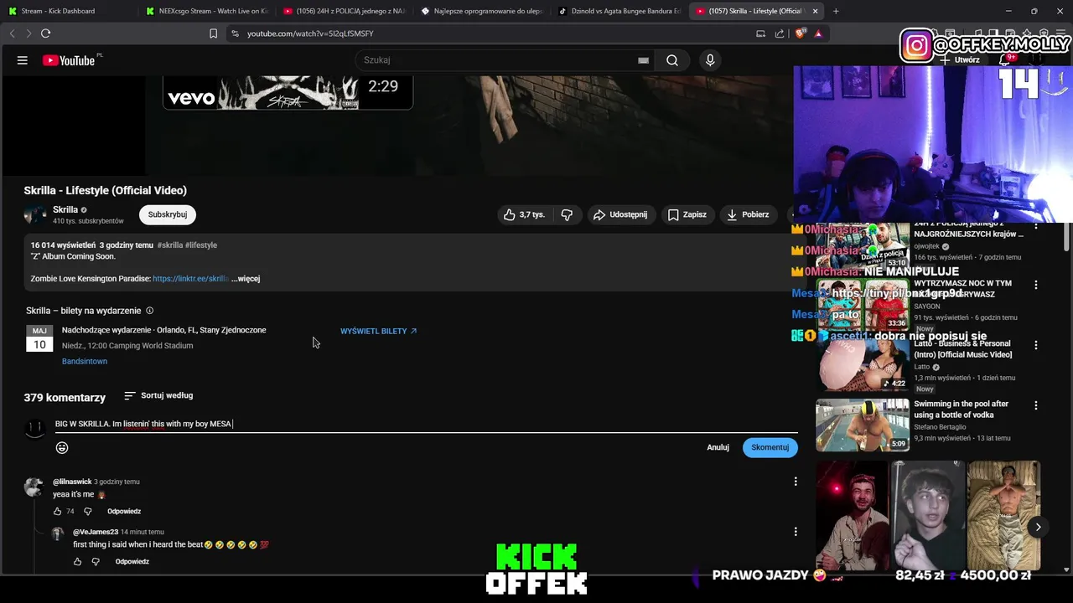Image resolution: width=1073 pixels, height=603 pixels.
Task: Dislike the @VeJames23 reply
Action: tap(96, 561)
